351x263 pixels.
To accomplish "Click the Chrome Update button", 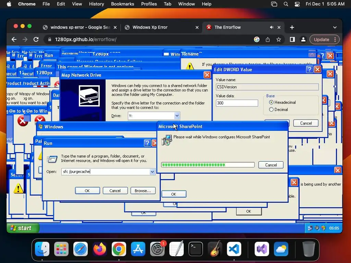I will [322, 40].
